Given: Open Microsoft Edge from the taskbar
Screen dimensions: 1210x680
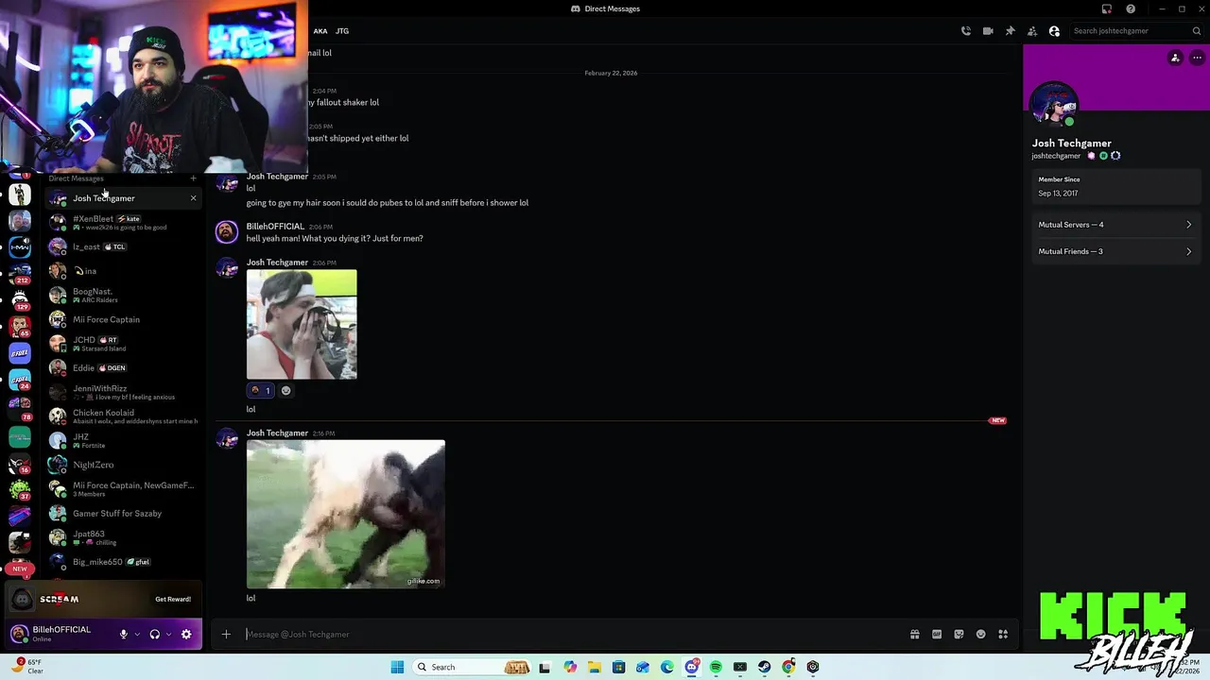Looking at the screenshot, I should (x=667, y=667).
